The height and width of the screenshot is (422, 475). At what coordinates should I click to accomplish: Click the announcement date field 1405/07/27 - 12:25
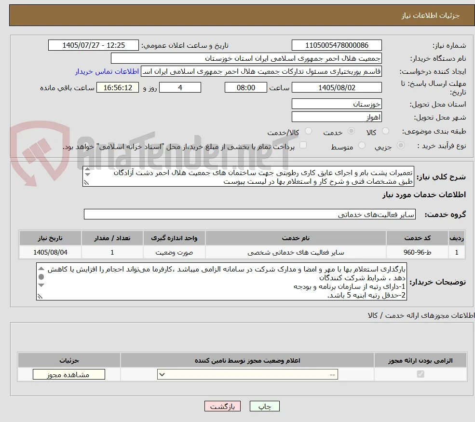pyautogui.click(x=93, y=45)
